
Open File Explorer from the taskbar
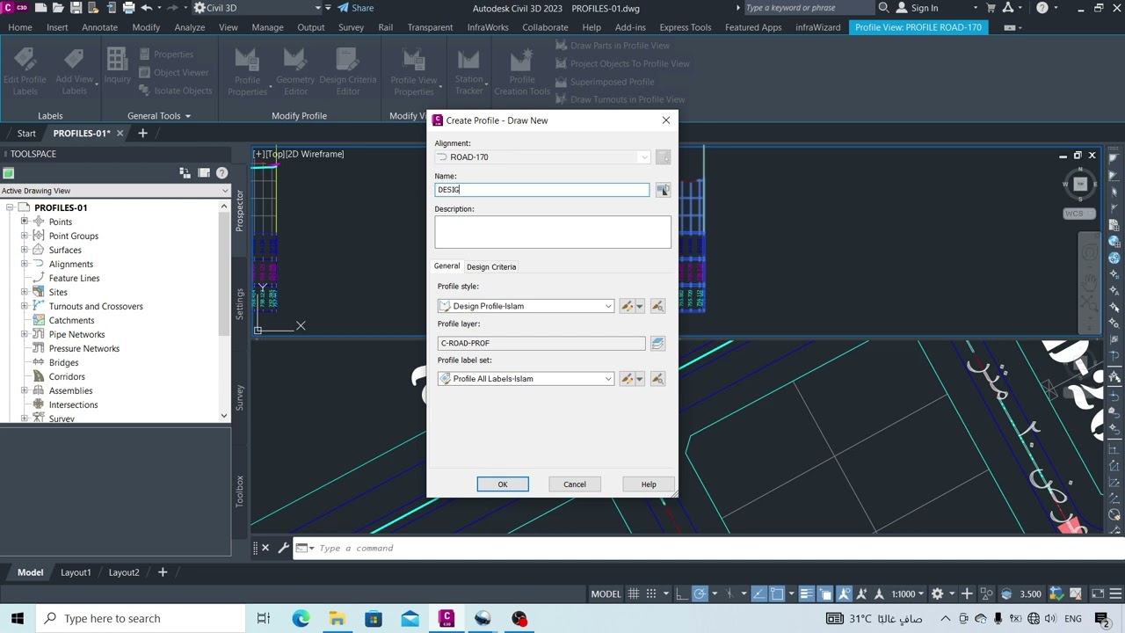(x=337, y=618)
